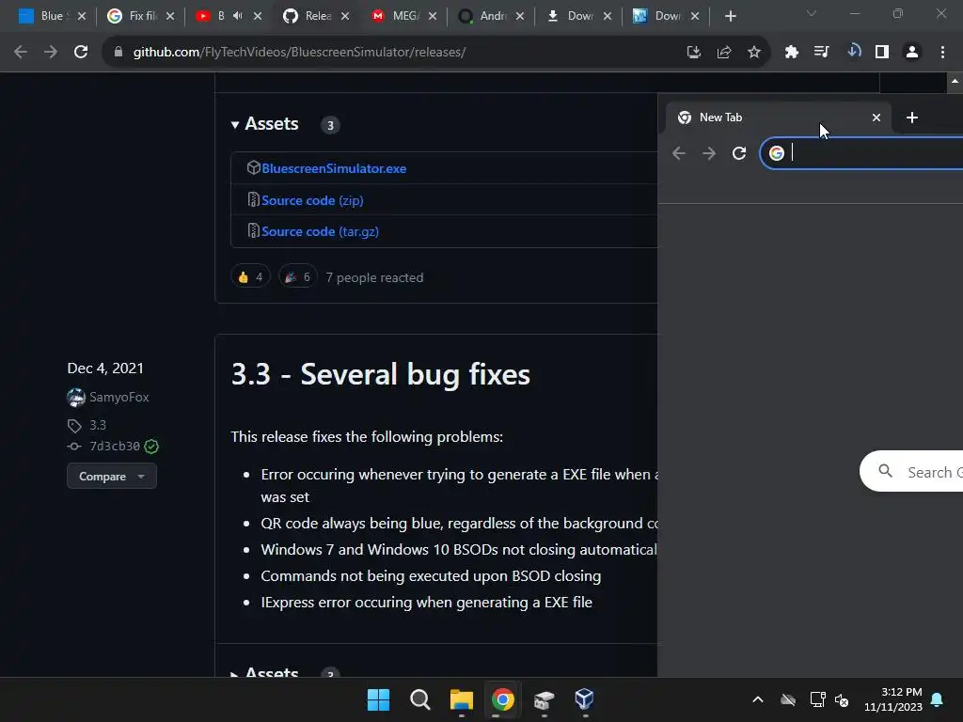The width and height of the screenshot is (963, 722).
Task: Toggle the Chrome side panel
Action: [x=882, y=53]
